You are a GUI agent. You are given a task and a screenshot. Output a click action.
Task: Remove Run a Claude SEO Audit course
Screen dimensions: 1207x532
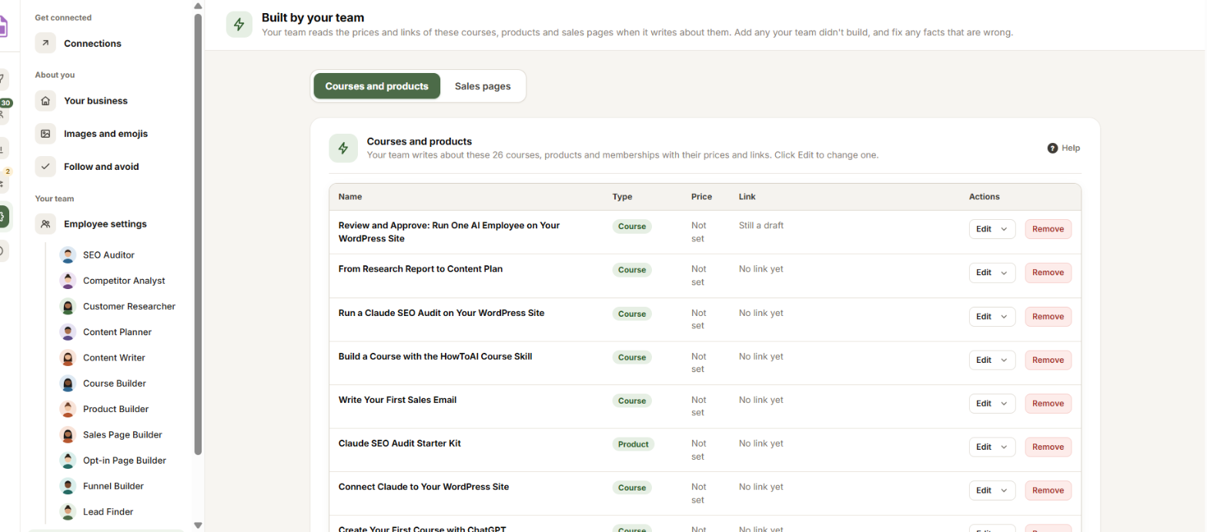1048,317
